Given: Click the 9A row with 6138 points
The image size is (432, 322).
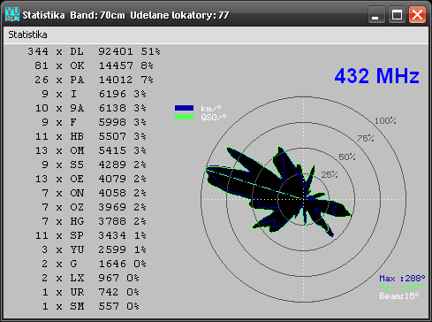Looking at the screenshot, I should click(90, 108).
